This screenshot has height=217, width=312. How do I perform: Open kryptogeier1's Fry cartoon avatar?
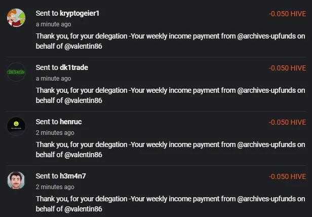16,18
